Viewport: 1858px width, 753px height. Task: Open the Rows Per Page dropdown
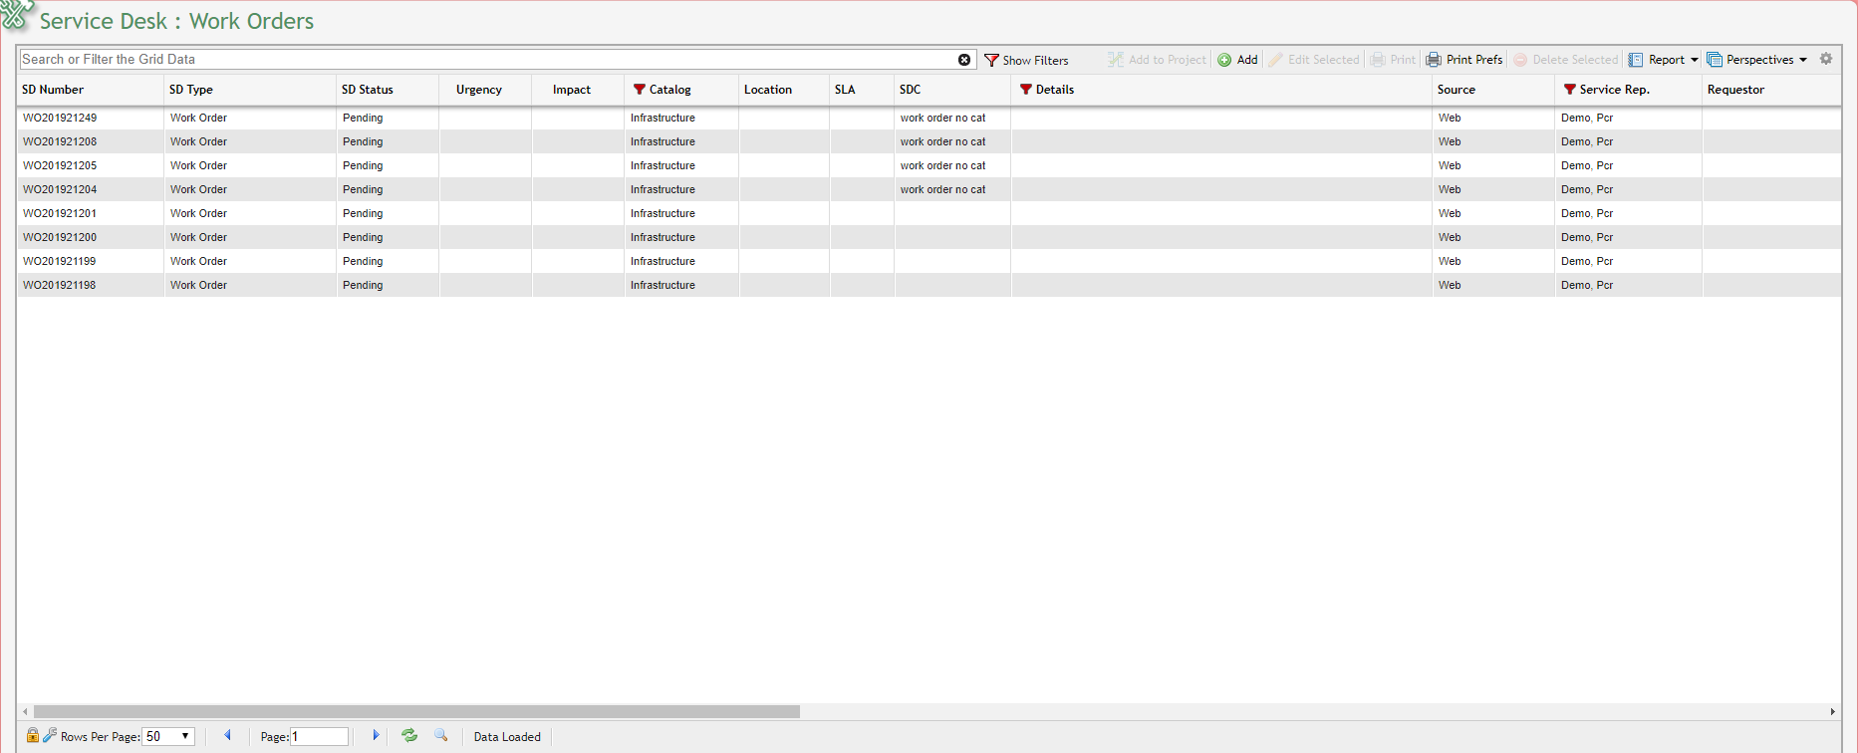pyautogui.click(x=167, y=737)
